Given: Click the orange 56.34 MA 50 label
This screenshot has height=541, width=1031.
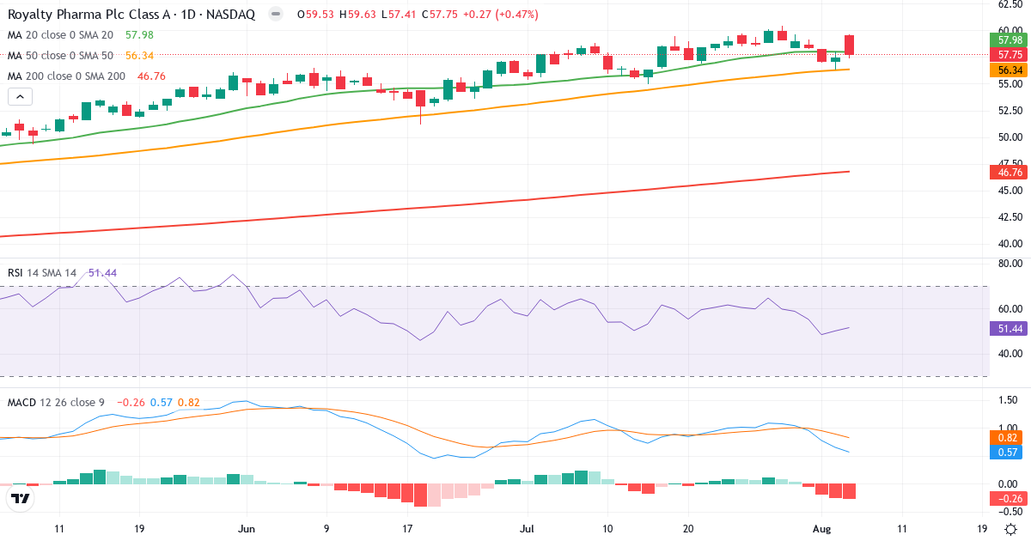Looking at the screenshot, I should (1010, 70).
